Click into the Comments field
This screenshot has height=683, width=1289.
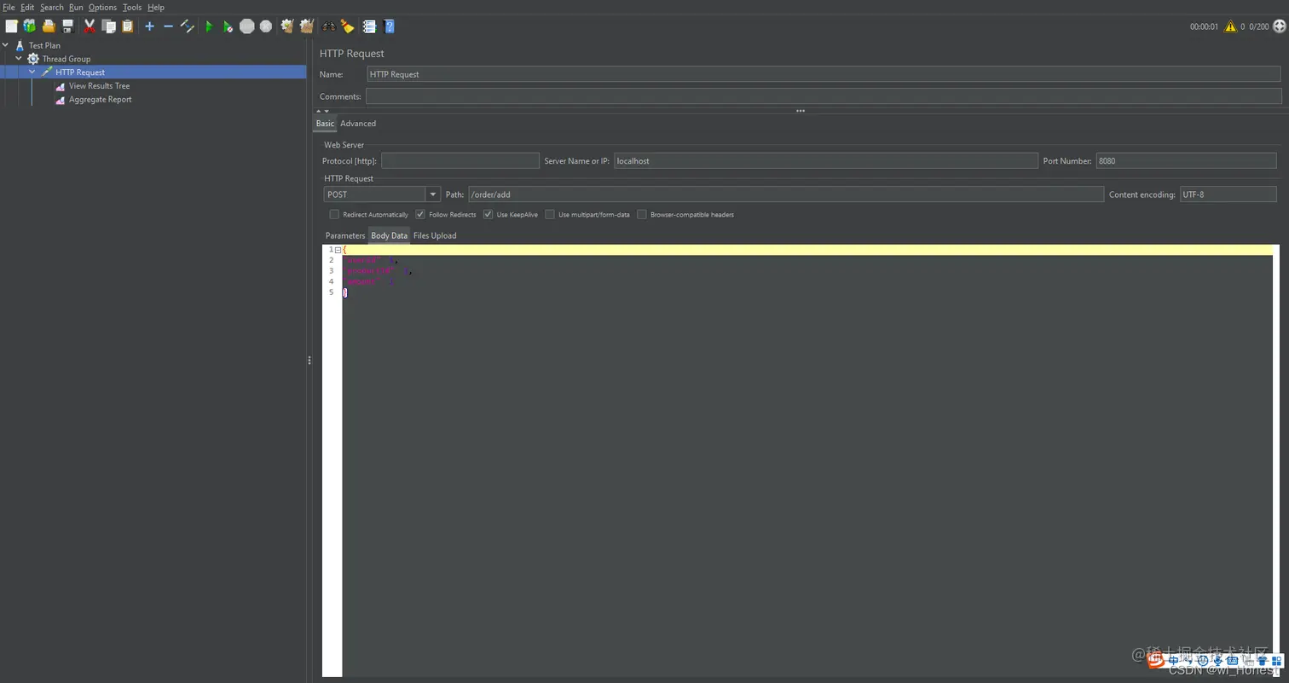click(824, 96)
